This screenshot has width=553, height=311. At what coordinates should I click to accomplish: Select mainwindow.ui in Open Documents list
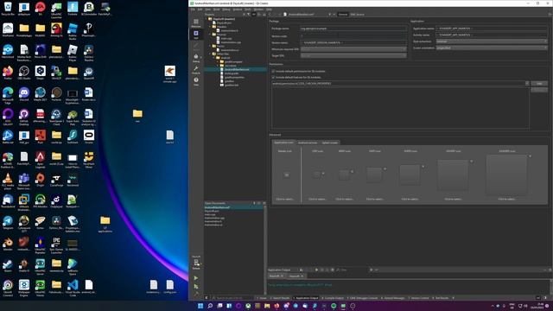(213, 225)
